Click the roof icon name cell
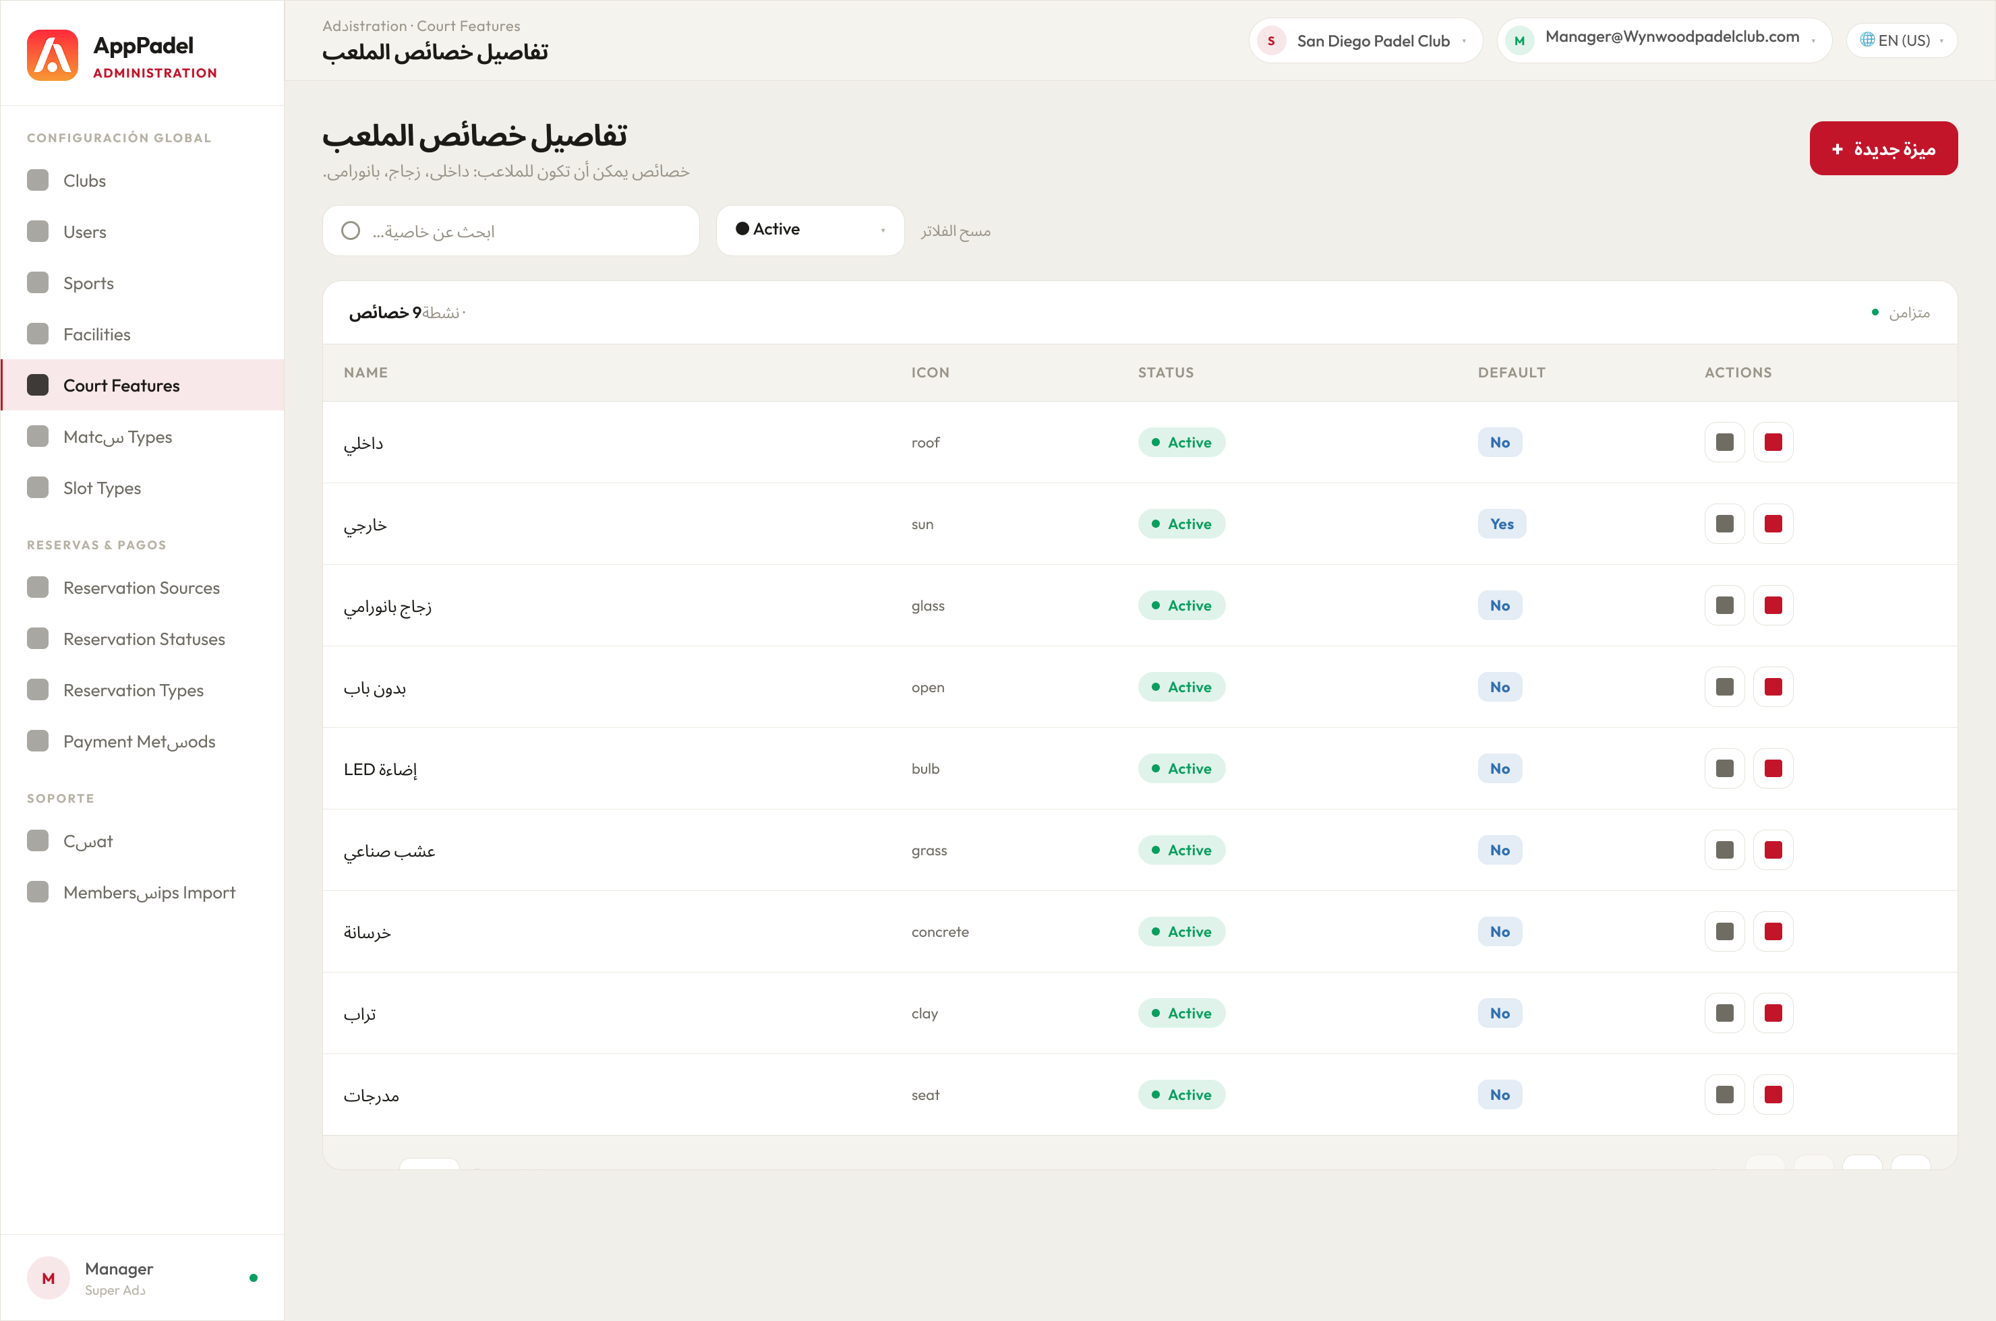Screen dimensions: 1996x1321 click(x=925, y=442)
